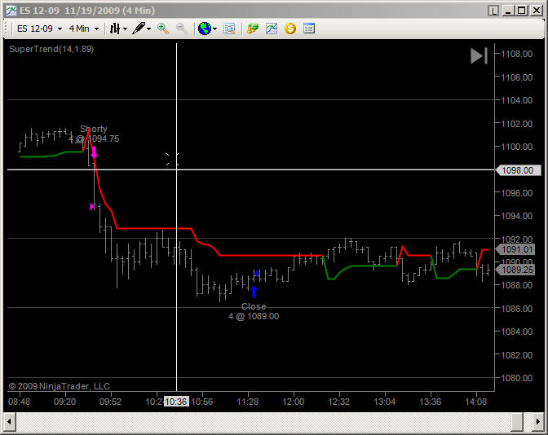Click the small magenta triangle execution marker
Screen dimensions: 548x435
click(x=92, y=207)
